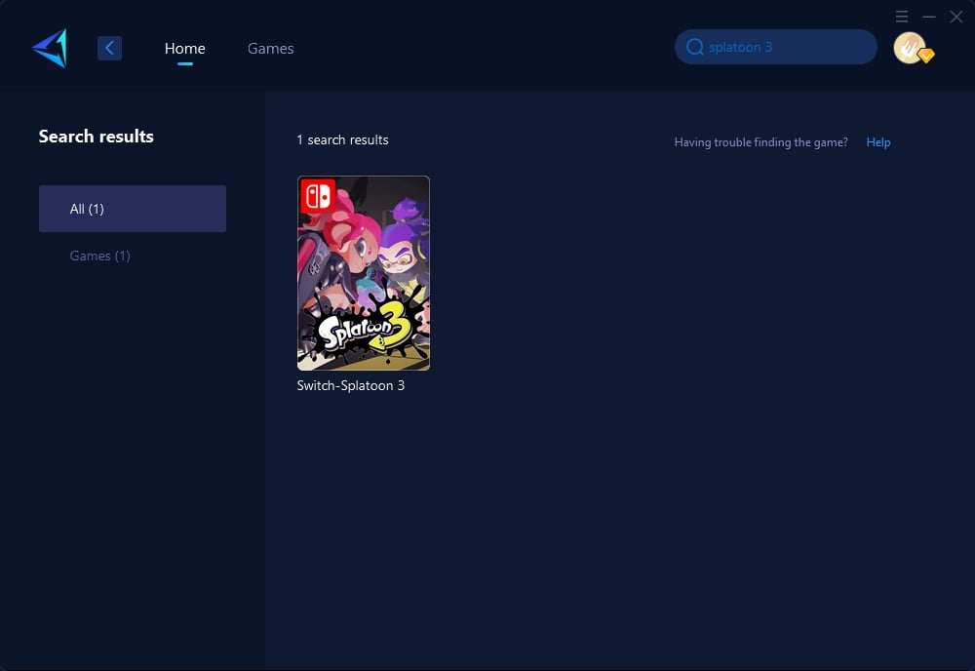
Task: Click the search field containing splatoon 3
Action: (775, 47)
